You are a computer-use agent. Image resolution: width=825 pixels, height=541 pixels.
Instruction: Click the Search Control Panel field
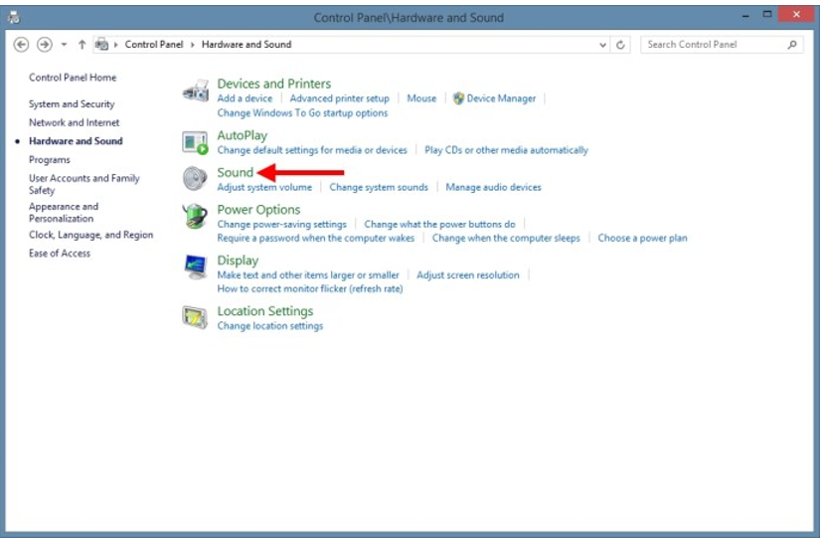pos(713,45)
